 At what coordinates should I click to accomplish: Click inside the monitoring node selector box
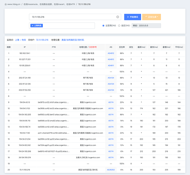62,26
